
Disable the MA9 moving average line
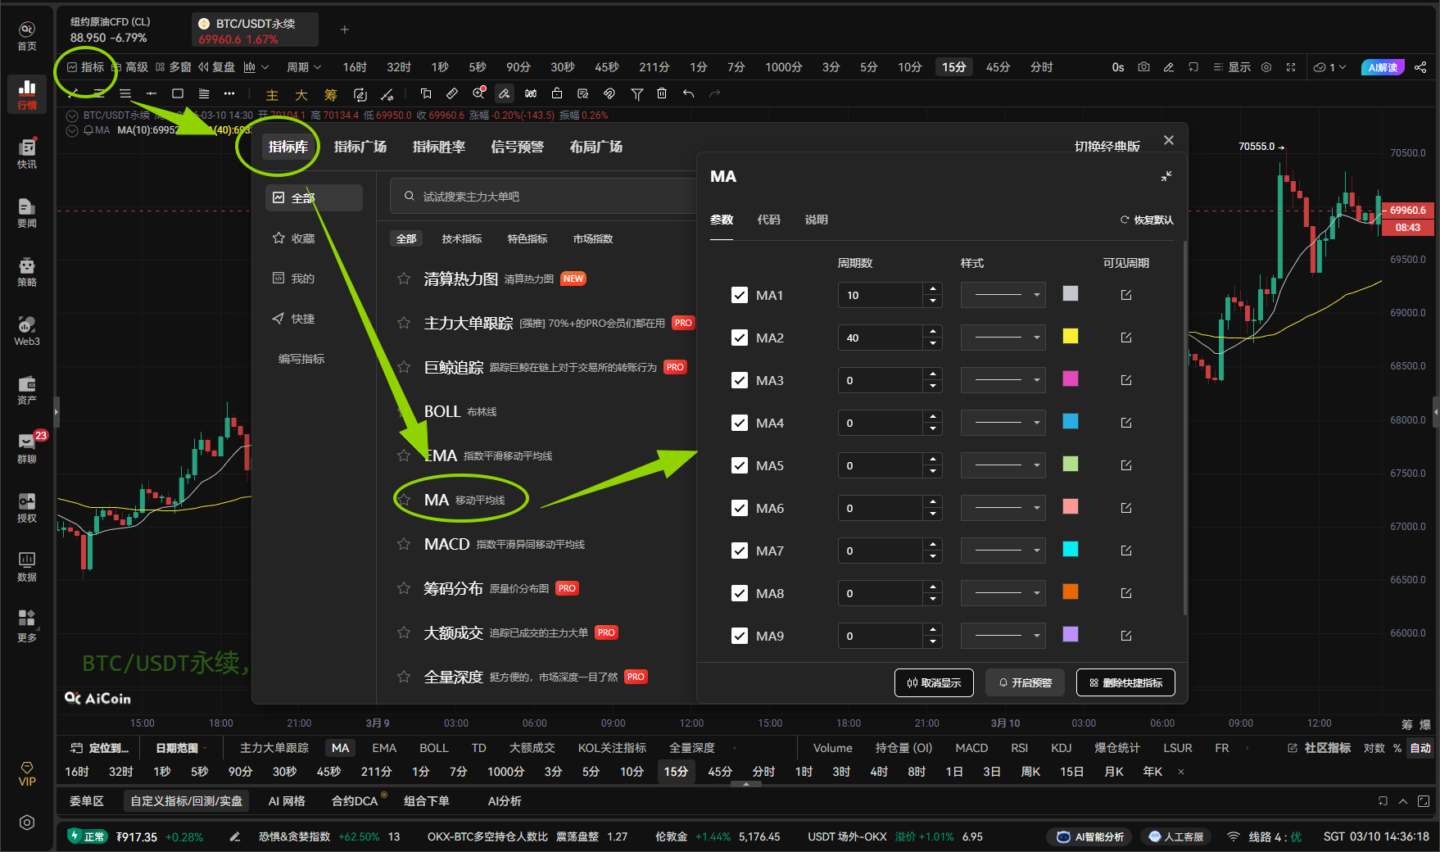[740, 636]
